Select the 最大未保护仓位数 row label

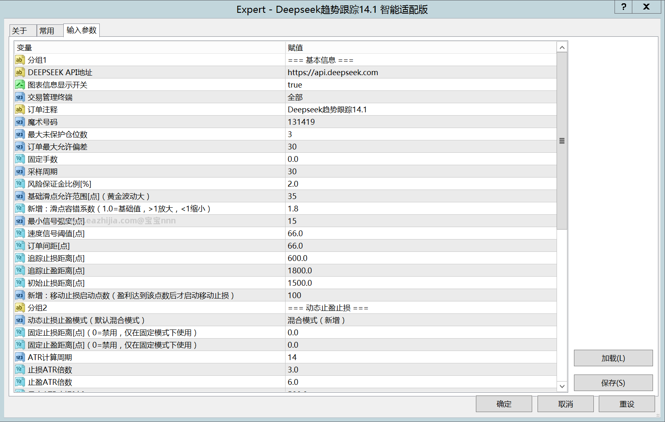click(x=58, y=134)
